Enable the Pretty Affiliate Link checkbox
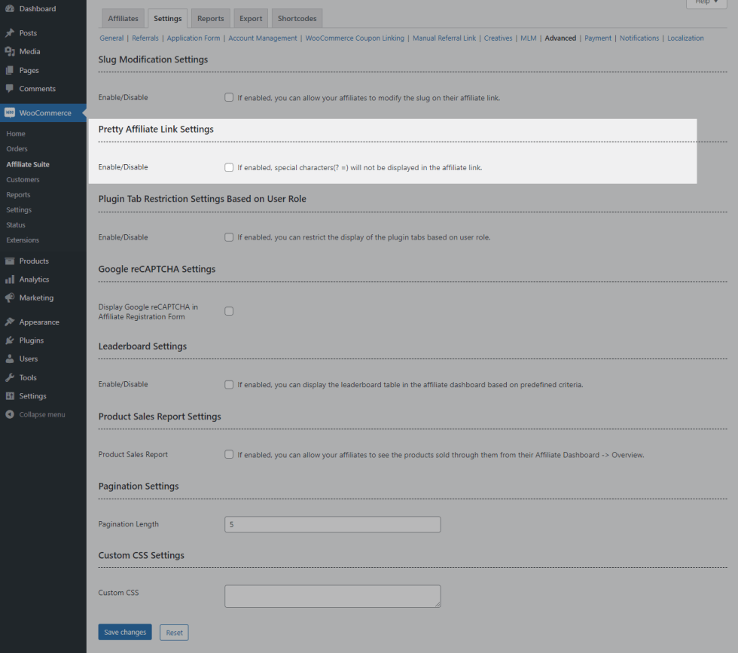The image size is (738, 653). 229,167
